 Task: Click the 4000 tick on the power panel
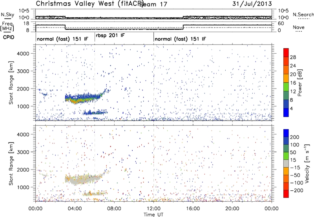coord(23,54)
